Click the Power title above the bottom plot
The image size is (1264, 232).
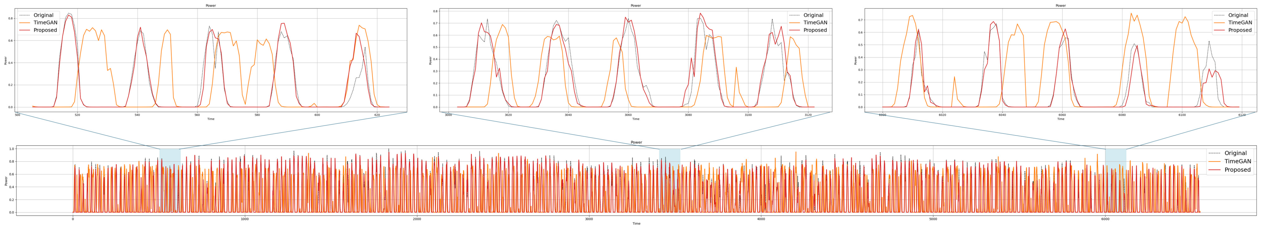click(x=636, y=143)
